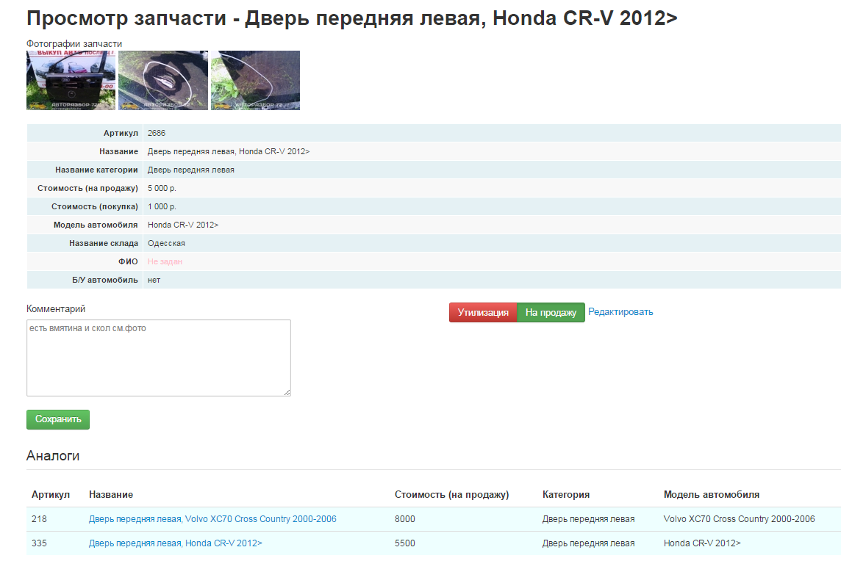Select purchase price 1 000 р.

pos(162,206)
